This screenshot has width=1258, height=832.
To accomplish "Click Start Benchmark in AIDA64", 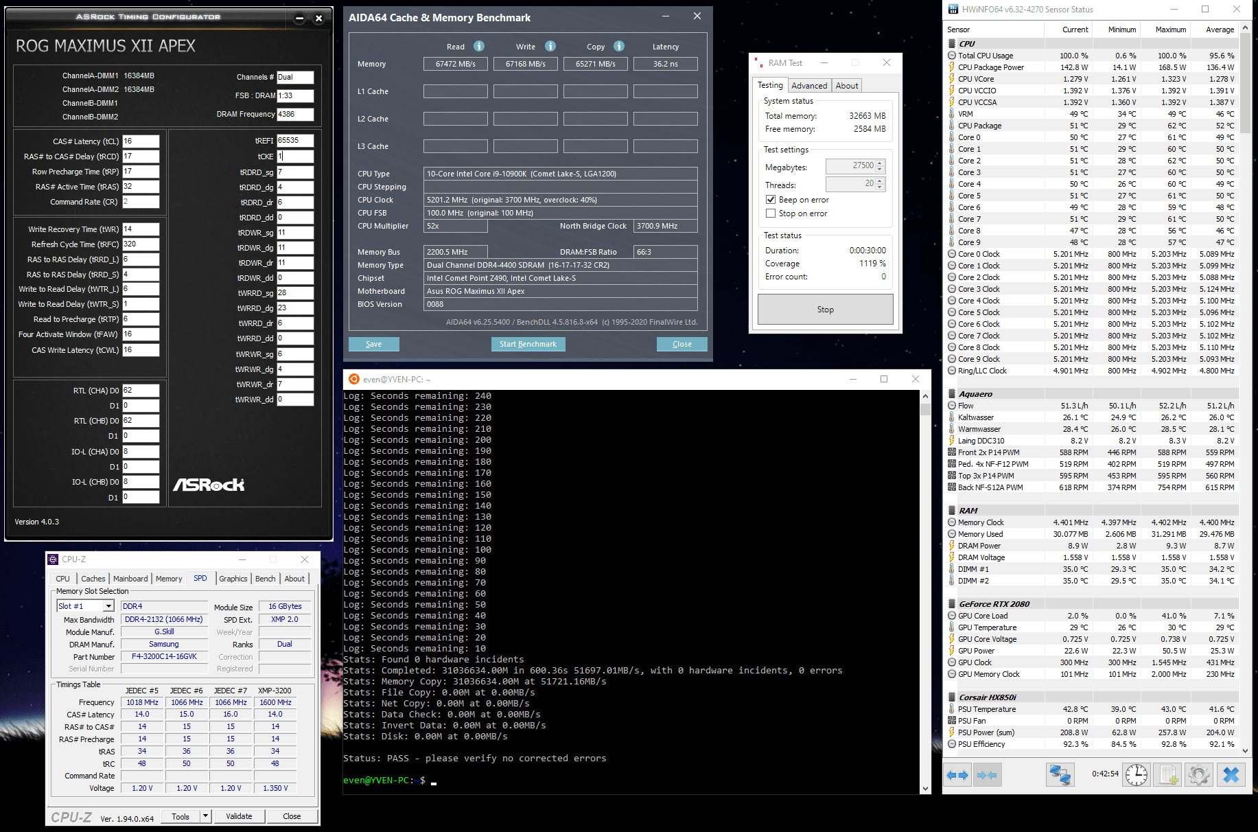I will point(528,344).
